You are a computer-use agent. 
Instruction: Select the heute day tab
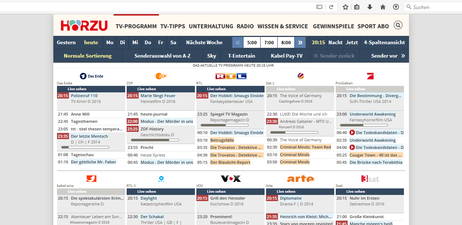91,42
